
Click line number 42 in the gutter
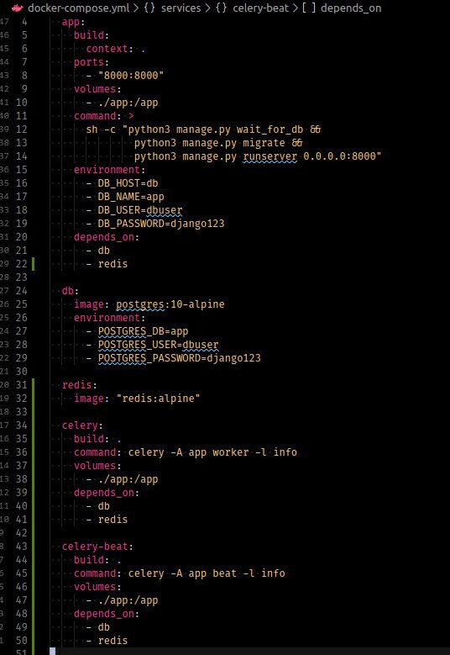point(21,532)
